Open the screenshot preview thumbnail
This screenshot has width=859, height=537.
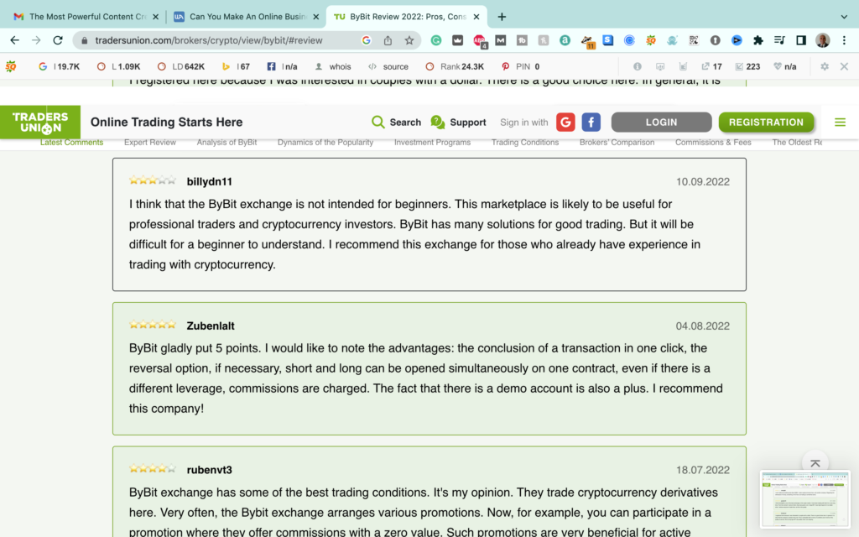coord(804,499)
